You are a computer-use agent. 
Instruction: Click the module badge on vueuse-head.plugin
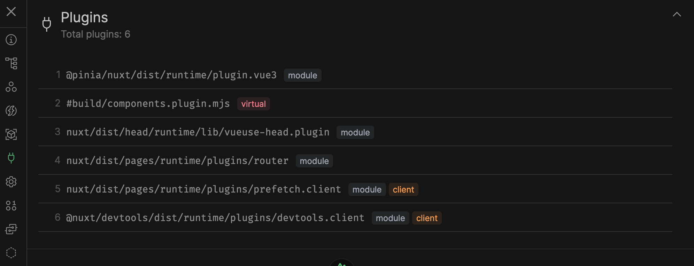pyautogui.click(x=355, y=132)
